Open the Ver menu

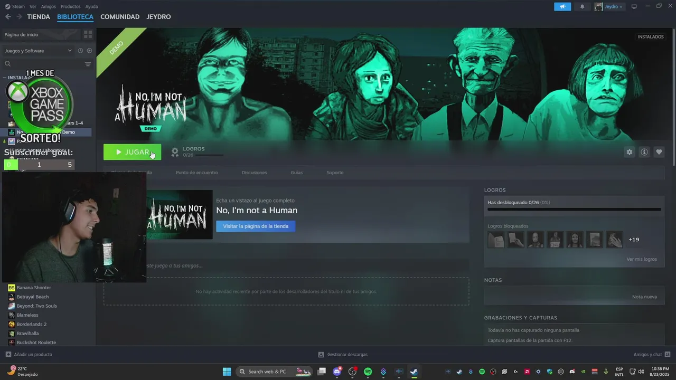pyautogui.click(x=33, y=6)
